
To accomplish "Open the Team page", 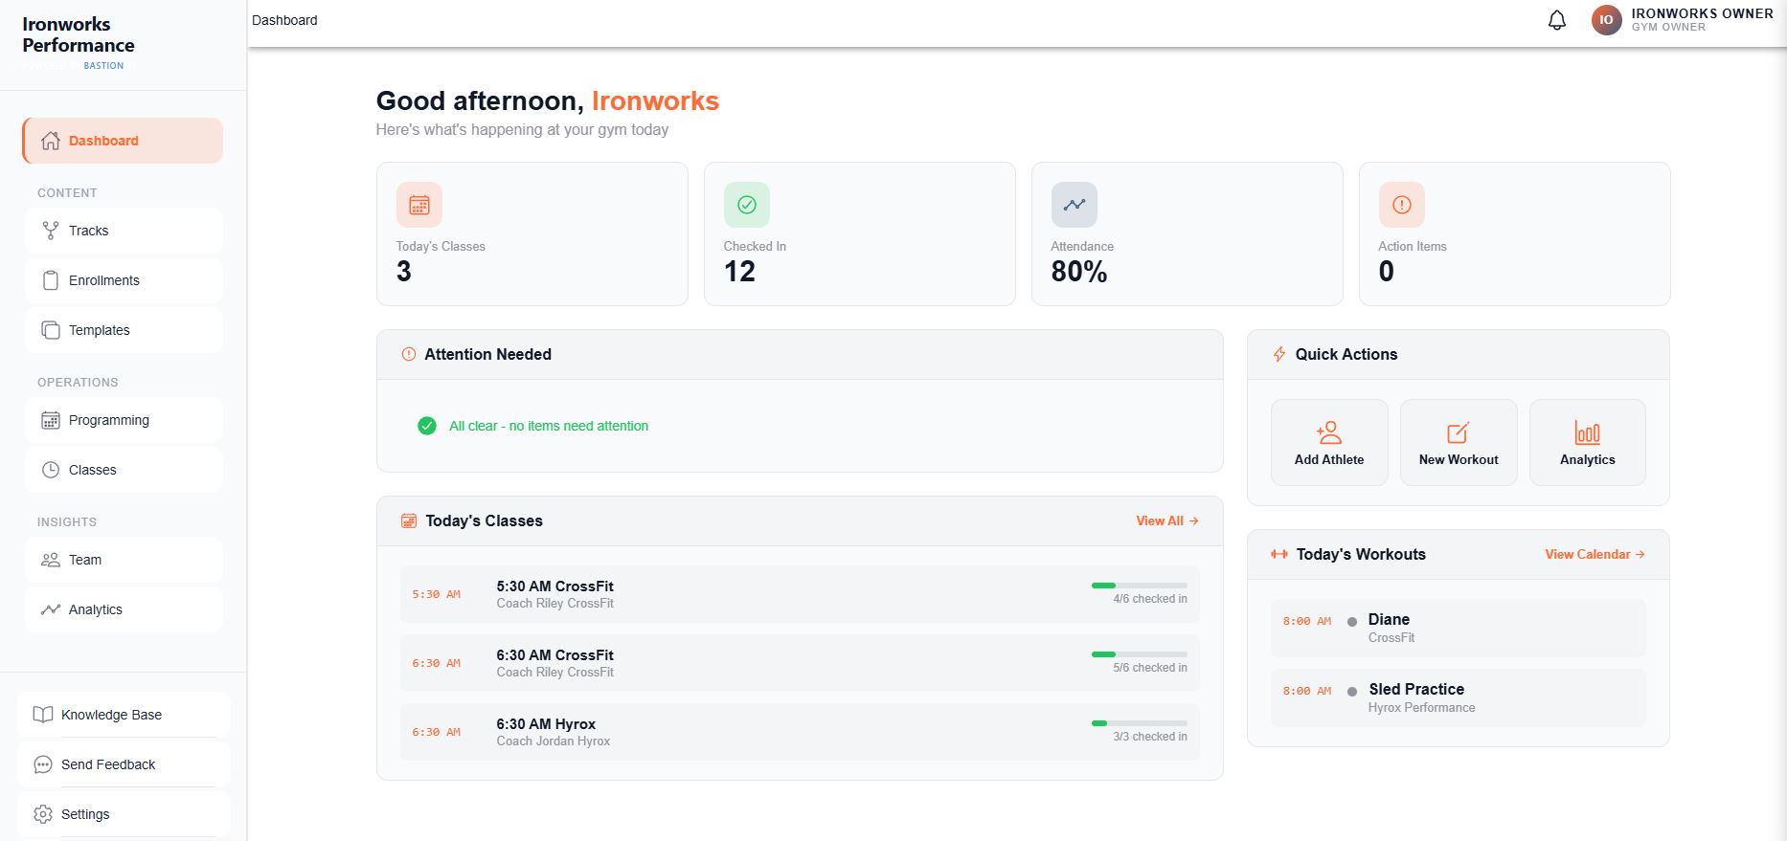I will [124, 560].
